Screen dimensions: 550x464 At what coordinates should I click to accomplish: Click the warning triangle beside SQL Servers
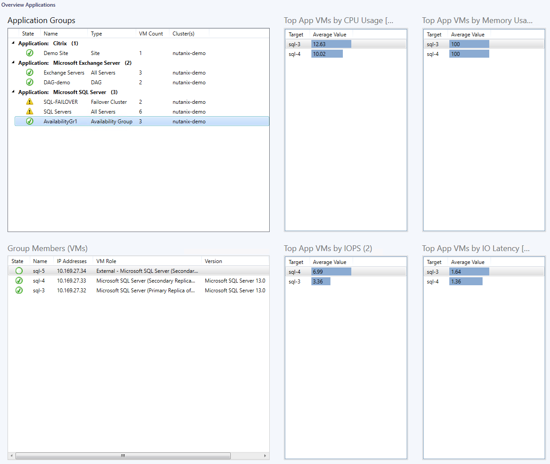coord(30,112)
